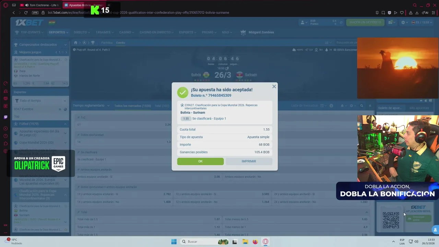Screen dimensions: 439x247
Task: Click Ambos equipos anotarán - Sí odds 2.08
Action: [149, 177]
